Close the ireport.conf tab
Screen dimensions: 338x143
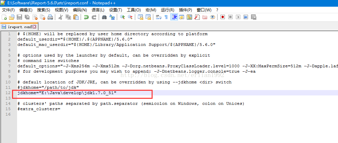(34, 27)
